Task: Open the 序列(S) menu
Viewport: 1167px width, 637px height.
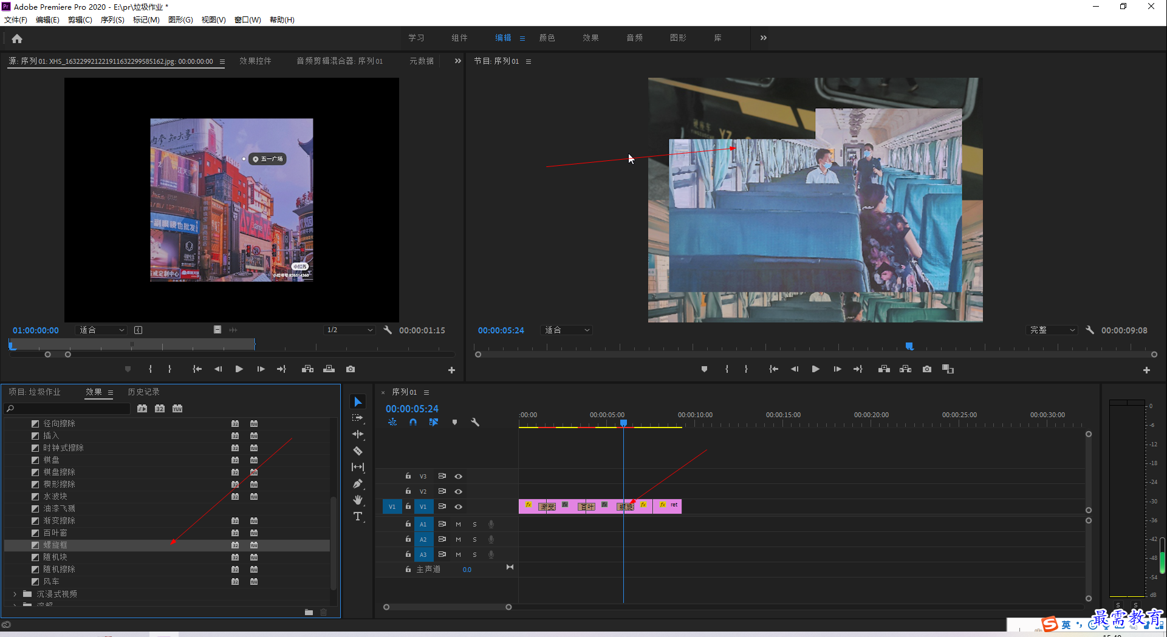Action: pos(112,20)
